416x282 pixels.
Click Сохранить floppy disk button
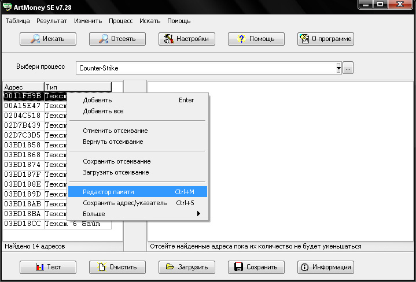coord(256,267)
